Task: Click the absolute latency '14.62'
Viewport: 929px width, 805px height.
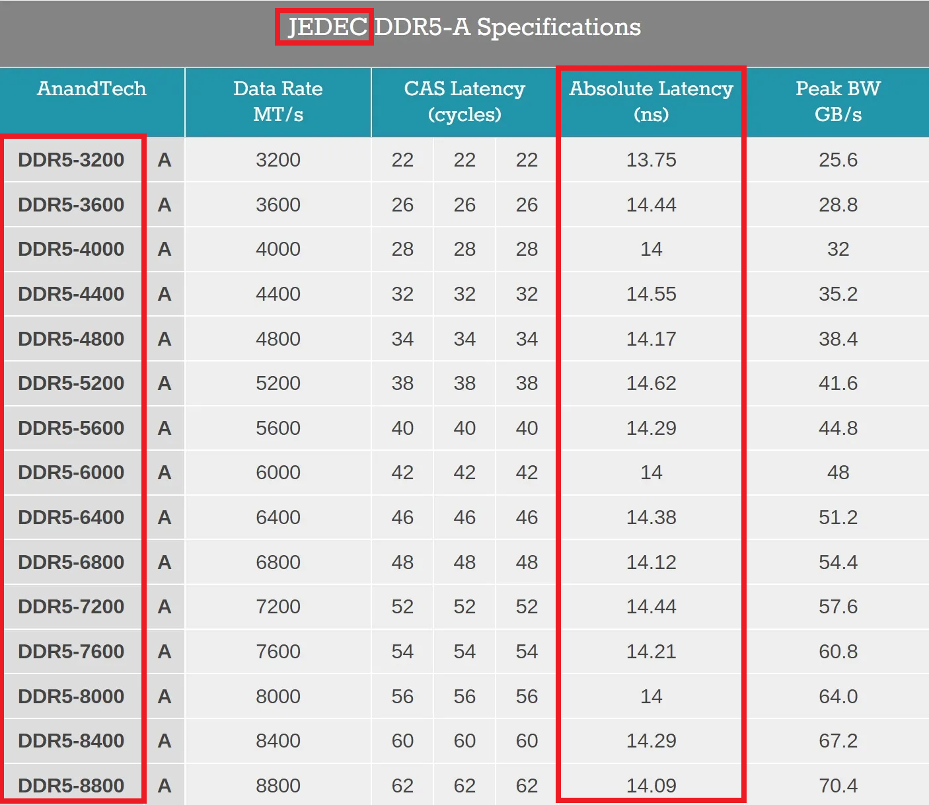Action: (651, 383)
